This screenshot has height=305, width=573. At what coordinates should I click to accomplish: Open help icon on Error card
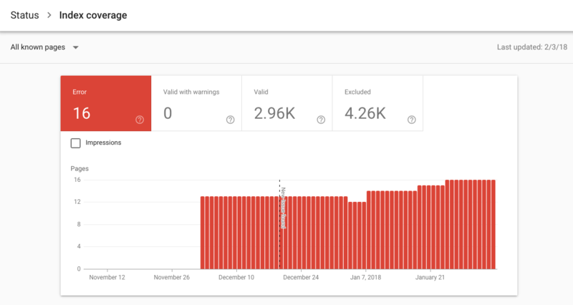tap(140, 120)
